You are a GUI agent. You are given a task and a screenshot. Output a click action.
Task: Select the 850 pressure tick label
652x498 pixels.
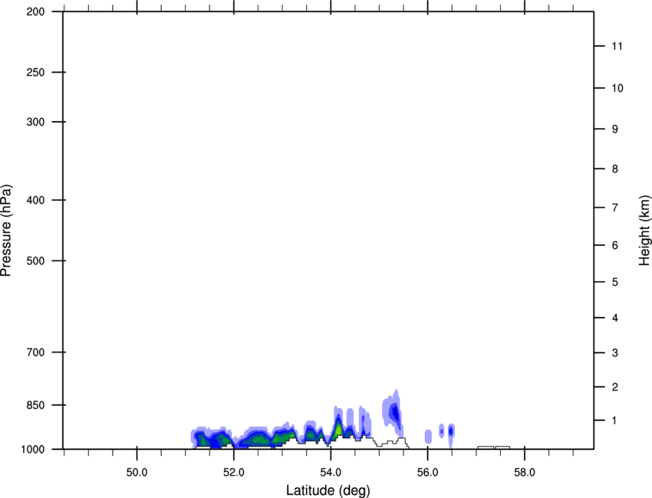(x=35, y=405)
